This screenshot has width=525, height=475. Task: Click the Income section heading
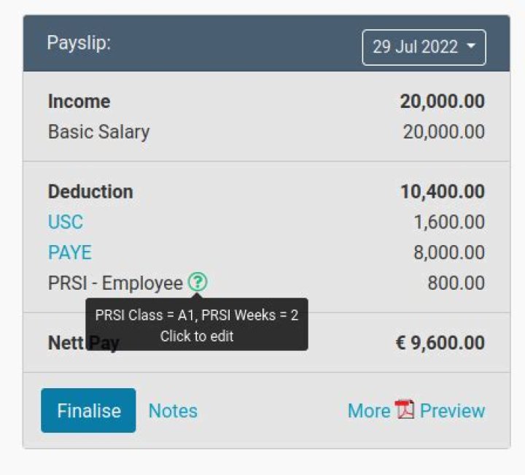[79, 101]
